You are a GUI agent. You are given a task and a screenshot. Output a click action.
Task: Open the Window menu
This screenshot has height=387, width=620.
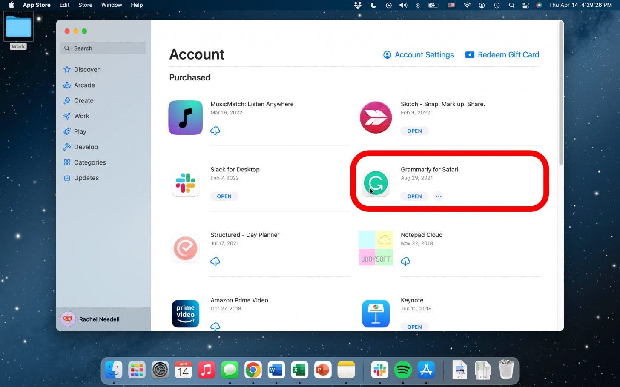(x=112, y=5)
